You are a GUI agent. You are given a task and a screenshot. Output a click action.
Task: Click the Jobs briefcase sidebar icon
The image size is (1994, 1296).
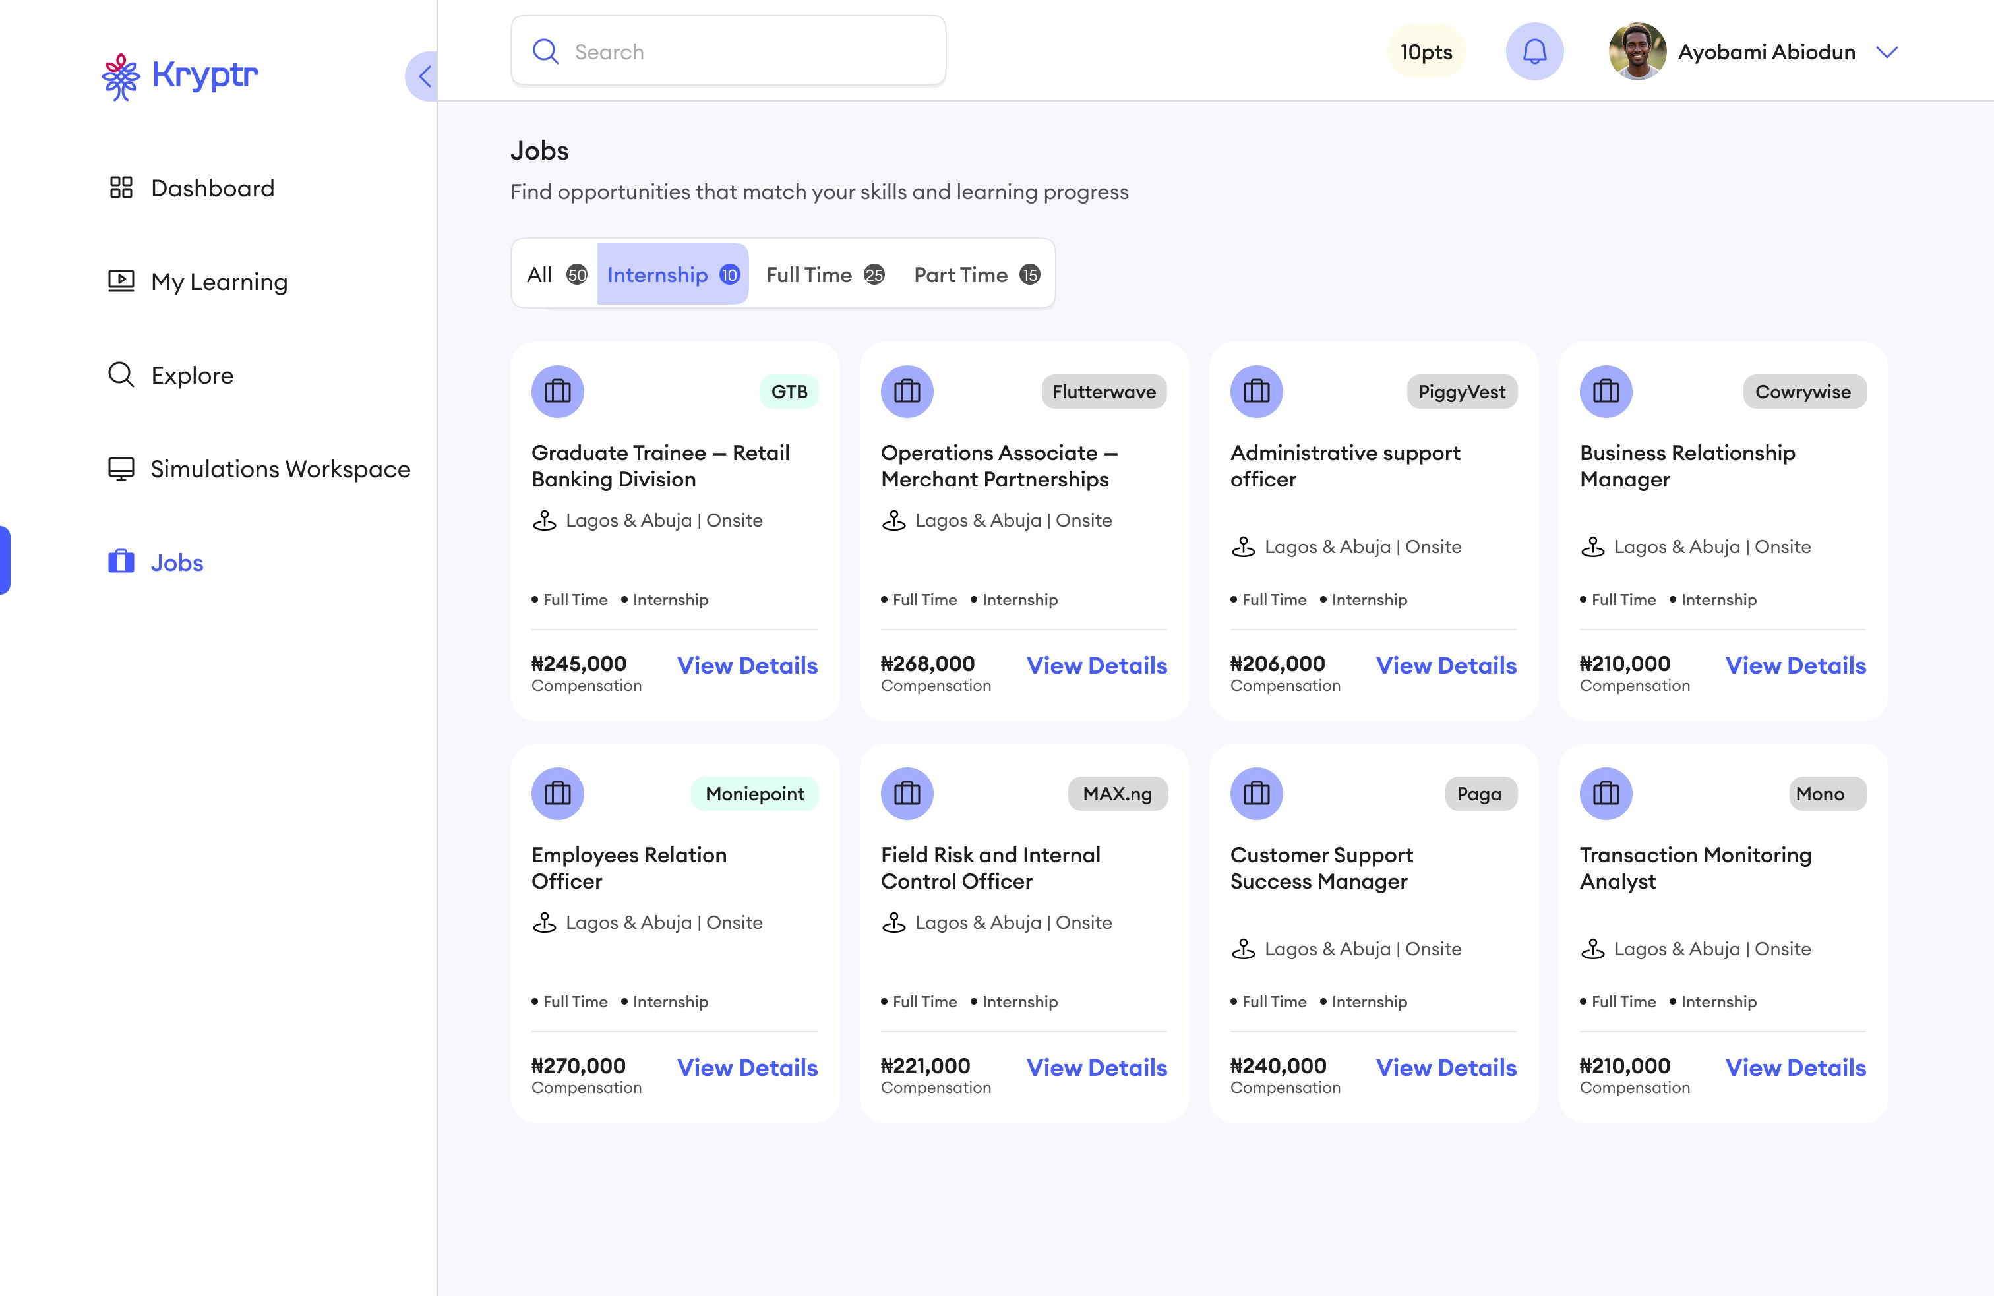[x=121, y=561]
